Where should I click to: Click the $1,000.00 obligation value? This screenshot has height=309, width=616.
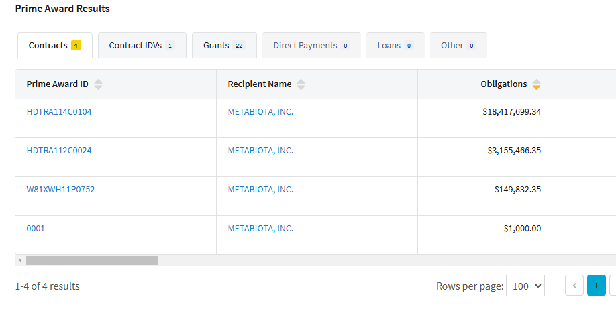click(523, 229)
